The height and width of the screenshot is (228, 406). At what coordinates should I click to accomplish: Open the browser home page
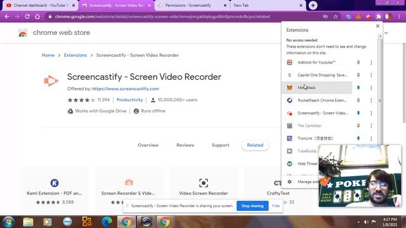[x=37, y=16]
